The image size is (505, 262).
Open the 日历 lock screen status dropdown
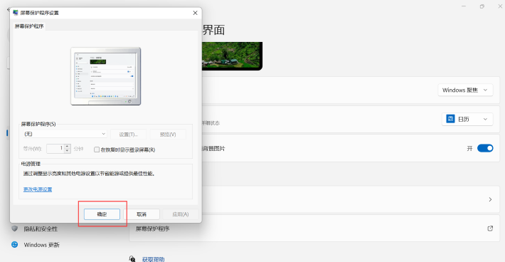467,119
